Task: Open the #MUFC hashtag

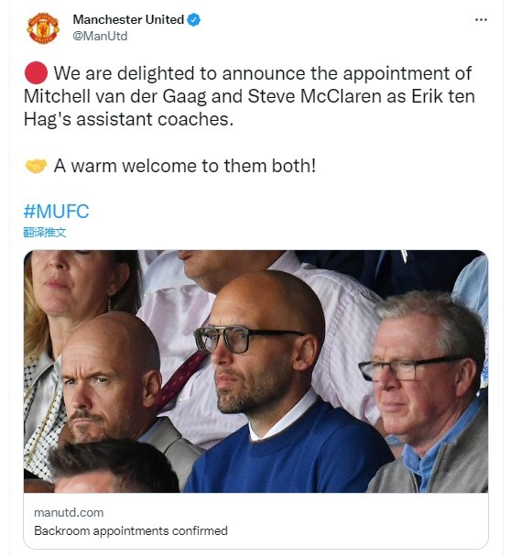Action: pyautogui.click(x=56, y=212)
